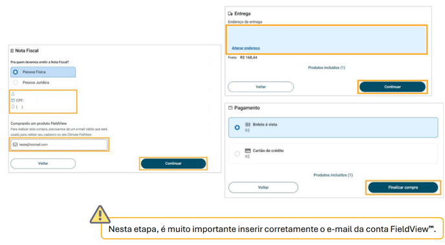Expand Produtos incluídos (1) under Entrega
Screen dimensions: 445x245
pos(327,67)
